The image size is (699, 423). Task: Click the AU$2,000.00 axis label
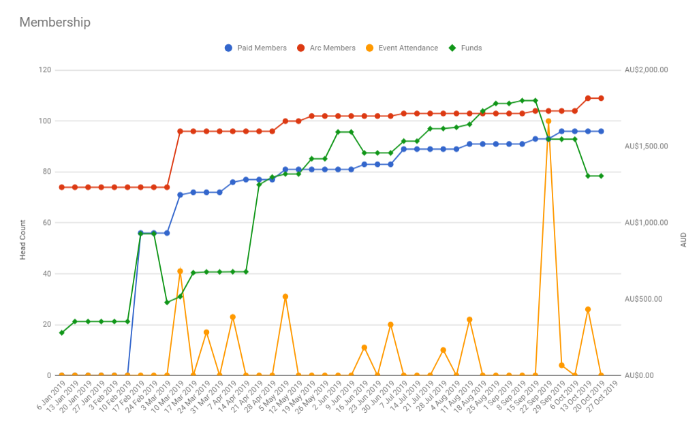coord(645,70)
